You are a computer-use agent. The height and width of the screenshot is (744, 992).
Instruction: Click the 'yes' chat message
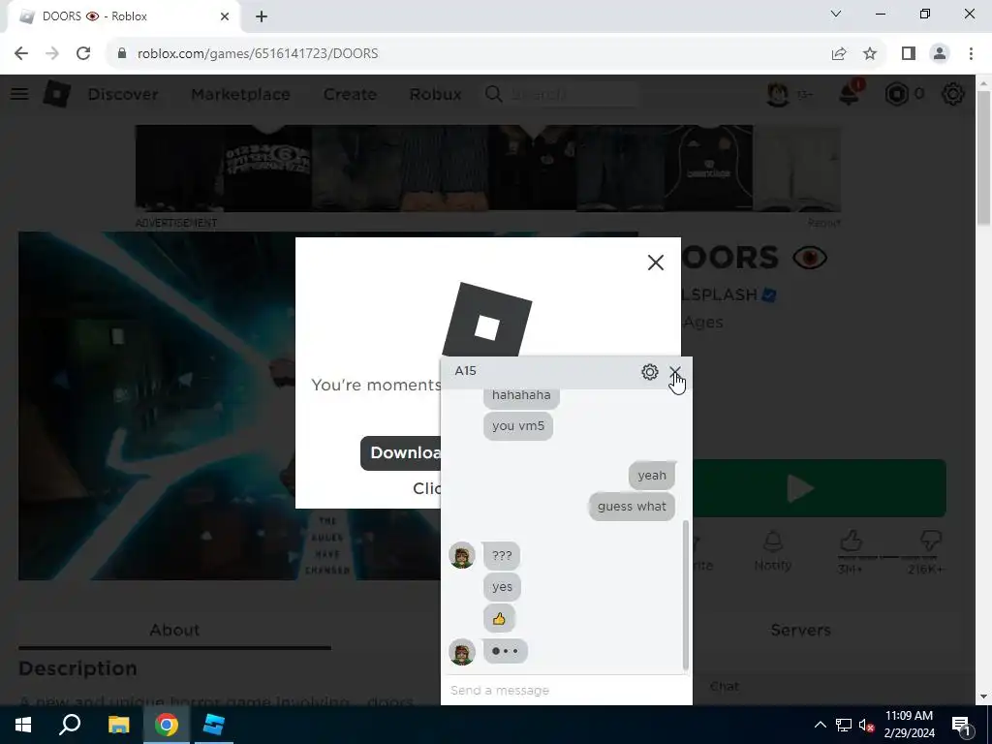point(502,586)
